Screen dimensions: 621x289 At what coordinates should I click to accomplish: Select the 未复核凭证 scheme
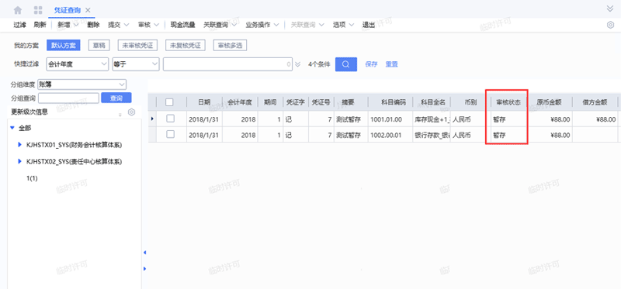click(186, 45)
